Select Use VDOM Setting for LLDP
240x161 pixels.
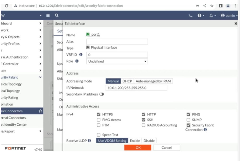[x=112, y=140]
